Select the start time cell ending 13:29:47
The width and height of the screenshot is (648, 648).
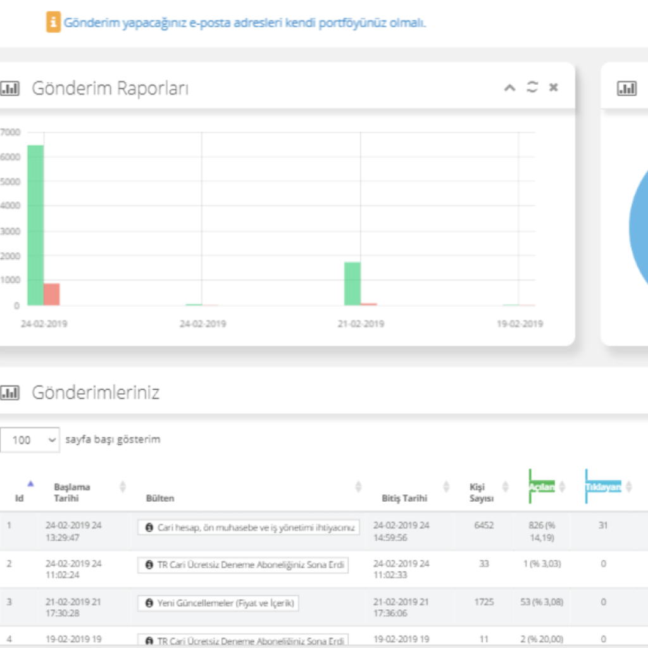click(73, 531)
